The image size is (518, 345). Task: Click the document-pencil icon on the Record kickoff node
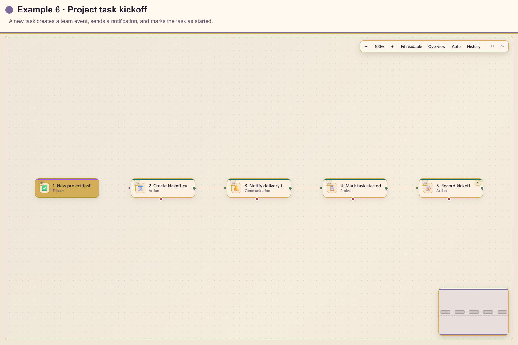[428, 188]
